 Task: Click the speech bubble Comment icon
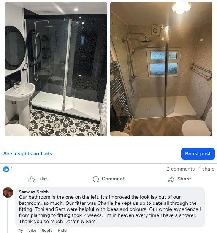pyautogui.click(x=96, y=179)
